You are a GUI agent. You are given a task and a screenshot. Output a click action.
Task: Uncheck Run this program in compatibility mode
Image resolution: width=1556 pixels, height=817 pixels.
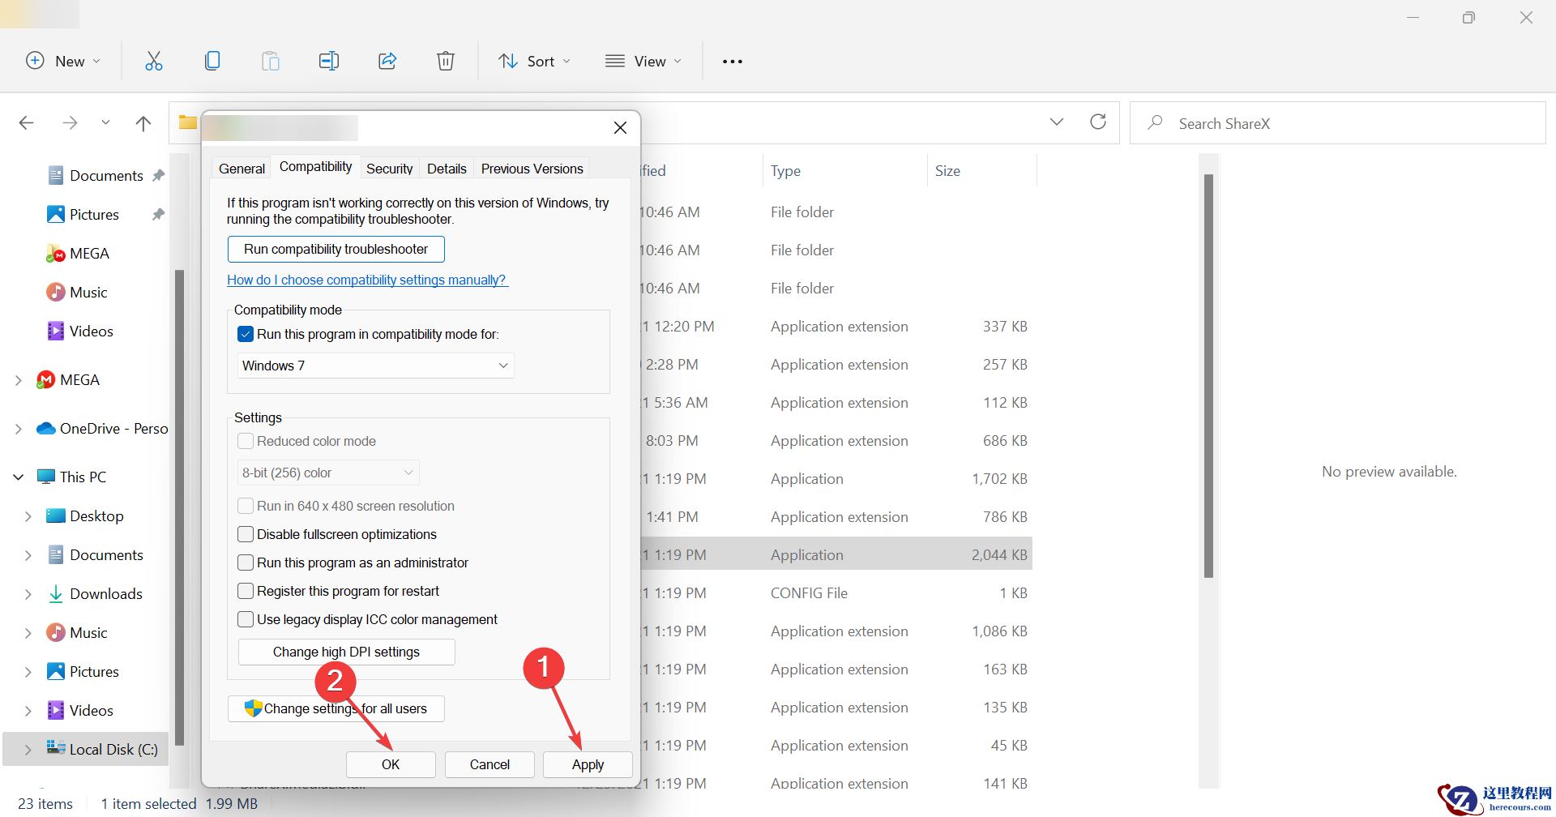tap(246, 334)
